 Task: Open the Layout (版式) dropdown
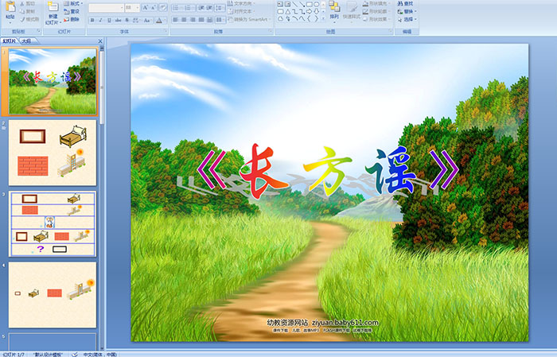[x=73, y=3]
